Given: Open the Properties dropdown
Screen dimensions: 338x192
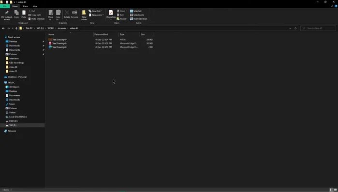Looking at the screenshot, I should click(x=111, y=19).
